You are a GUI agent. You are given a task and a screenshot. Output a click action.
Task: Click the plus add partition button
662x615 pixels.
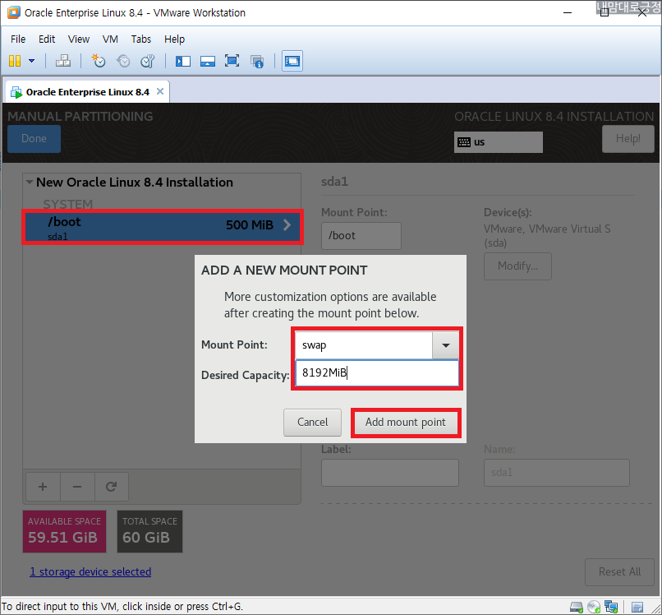(43, 487)
